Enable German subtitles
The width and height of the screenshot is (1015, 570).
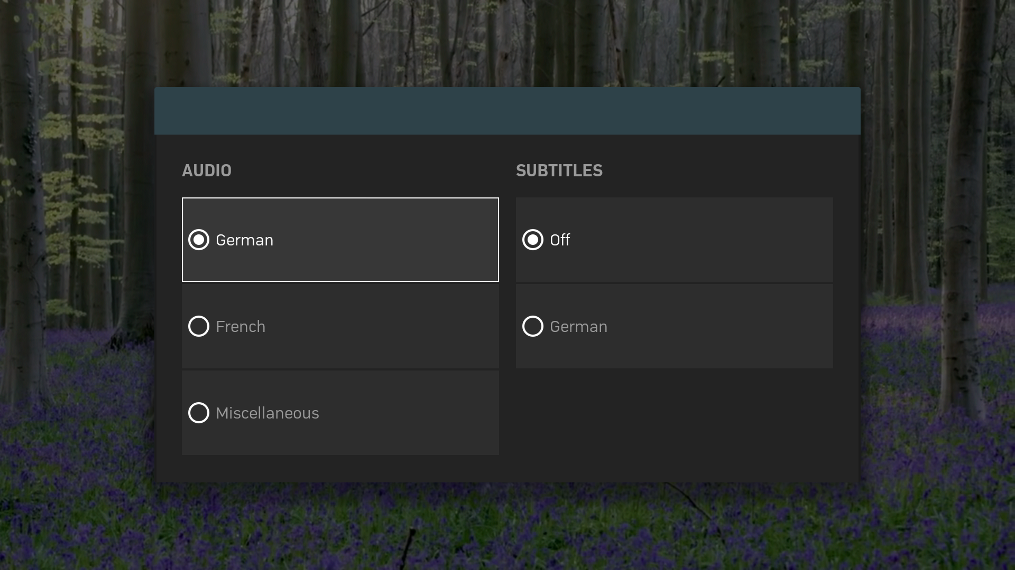pos(675,326)
